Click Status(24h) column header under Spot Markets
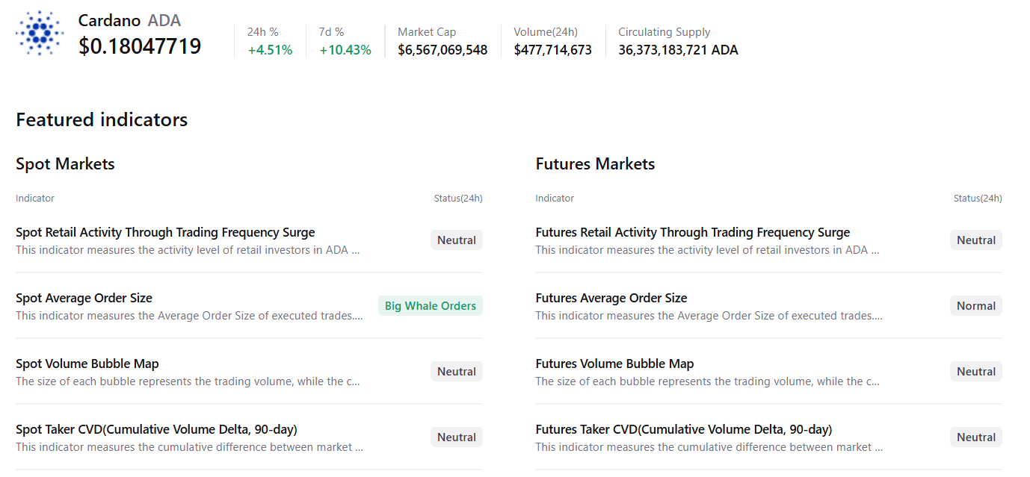 coord(458,198)
